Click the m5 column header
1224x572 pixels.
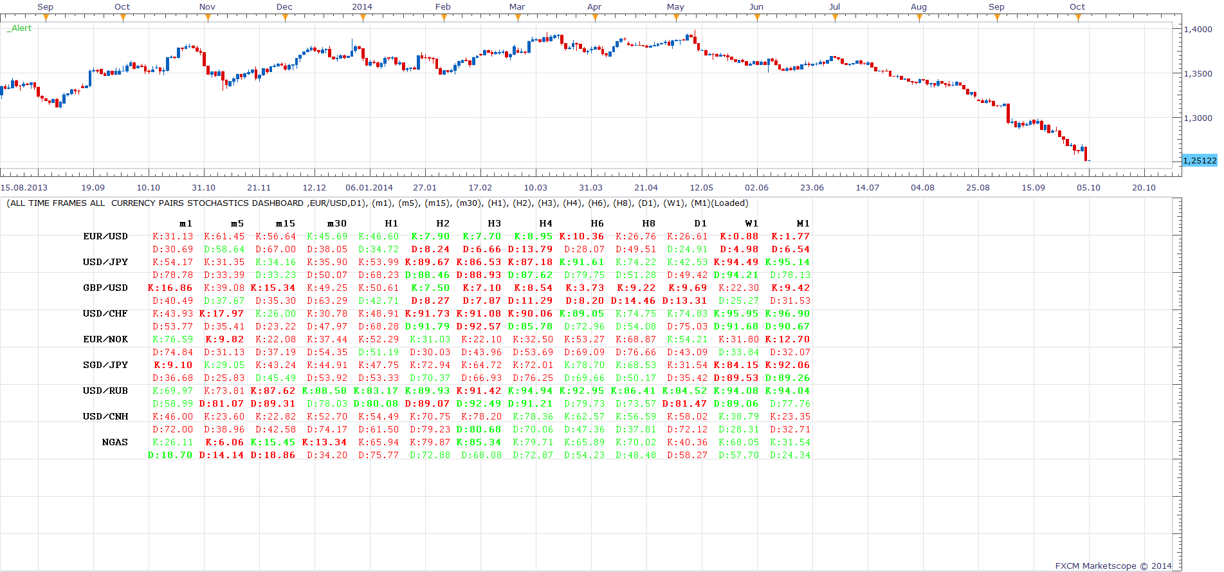(x=237, y=223)
